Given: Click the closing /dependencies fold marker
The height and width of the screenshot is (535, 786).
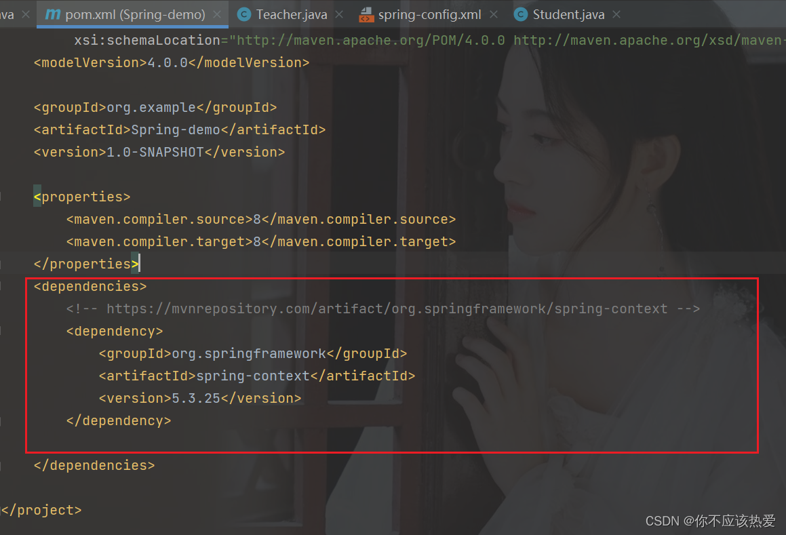Looking at the screenshot, I should pyautogui.click(x=1, y=465).
